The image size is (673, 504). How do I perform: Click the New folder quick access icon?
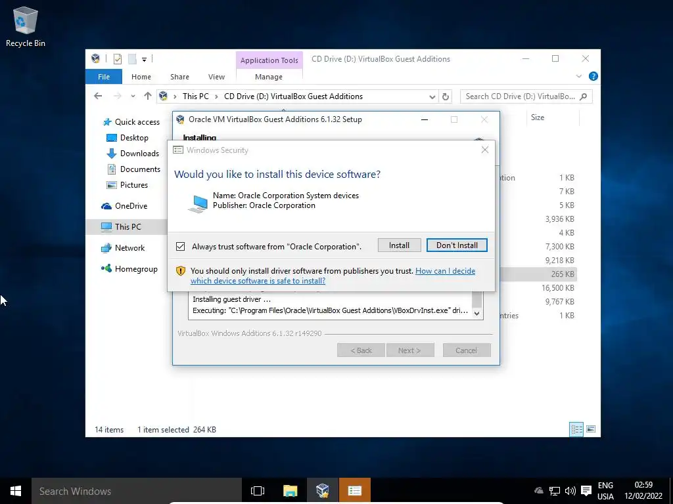coord(133,58)
